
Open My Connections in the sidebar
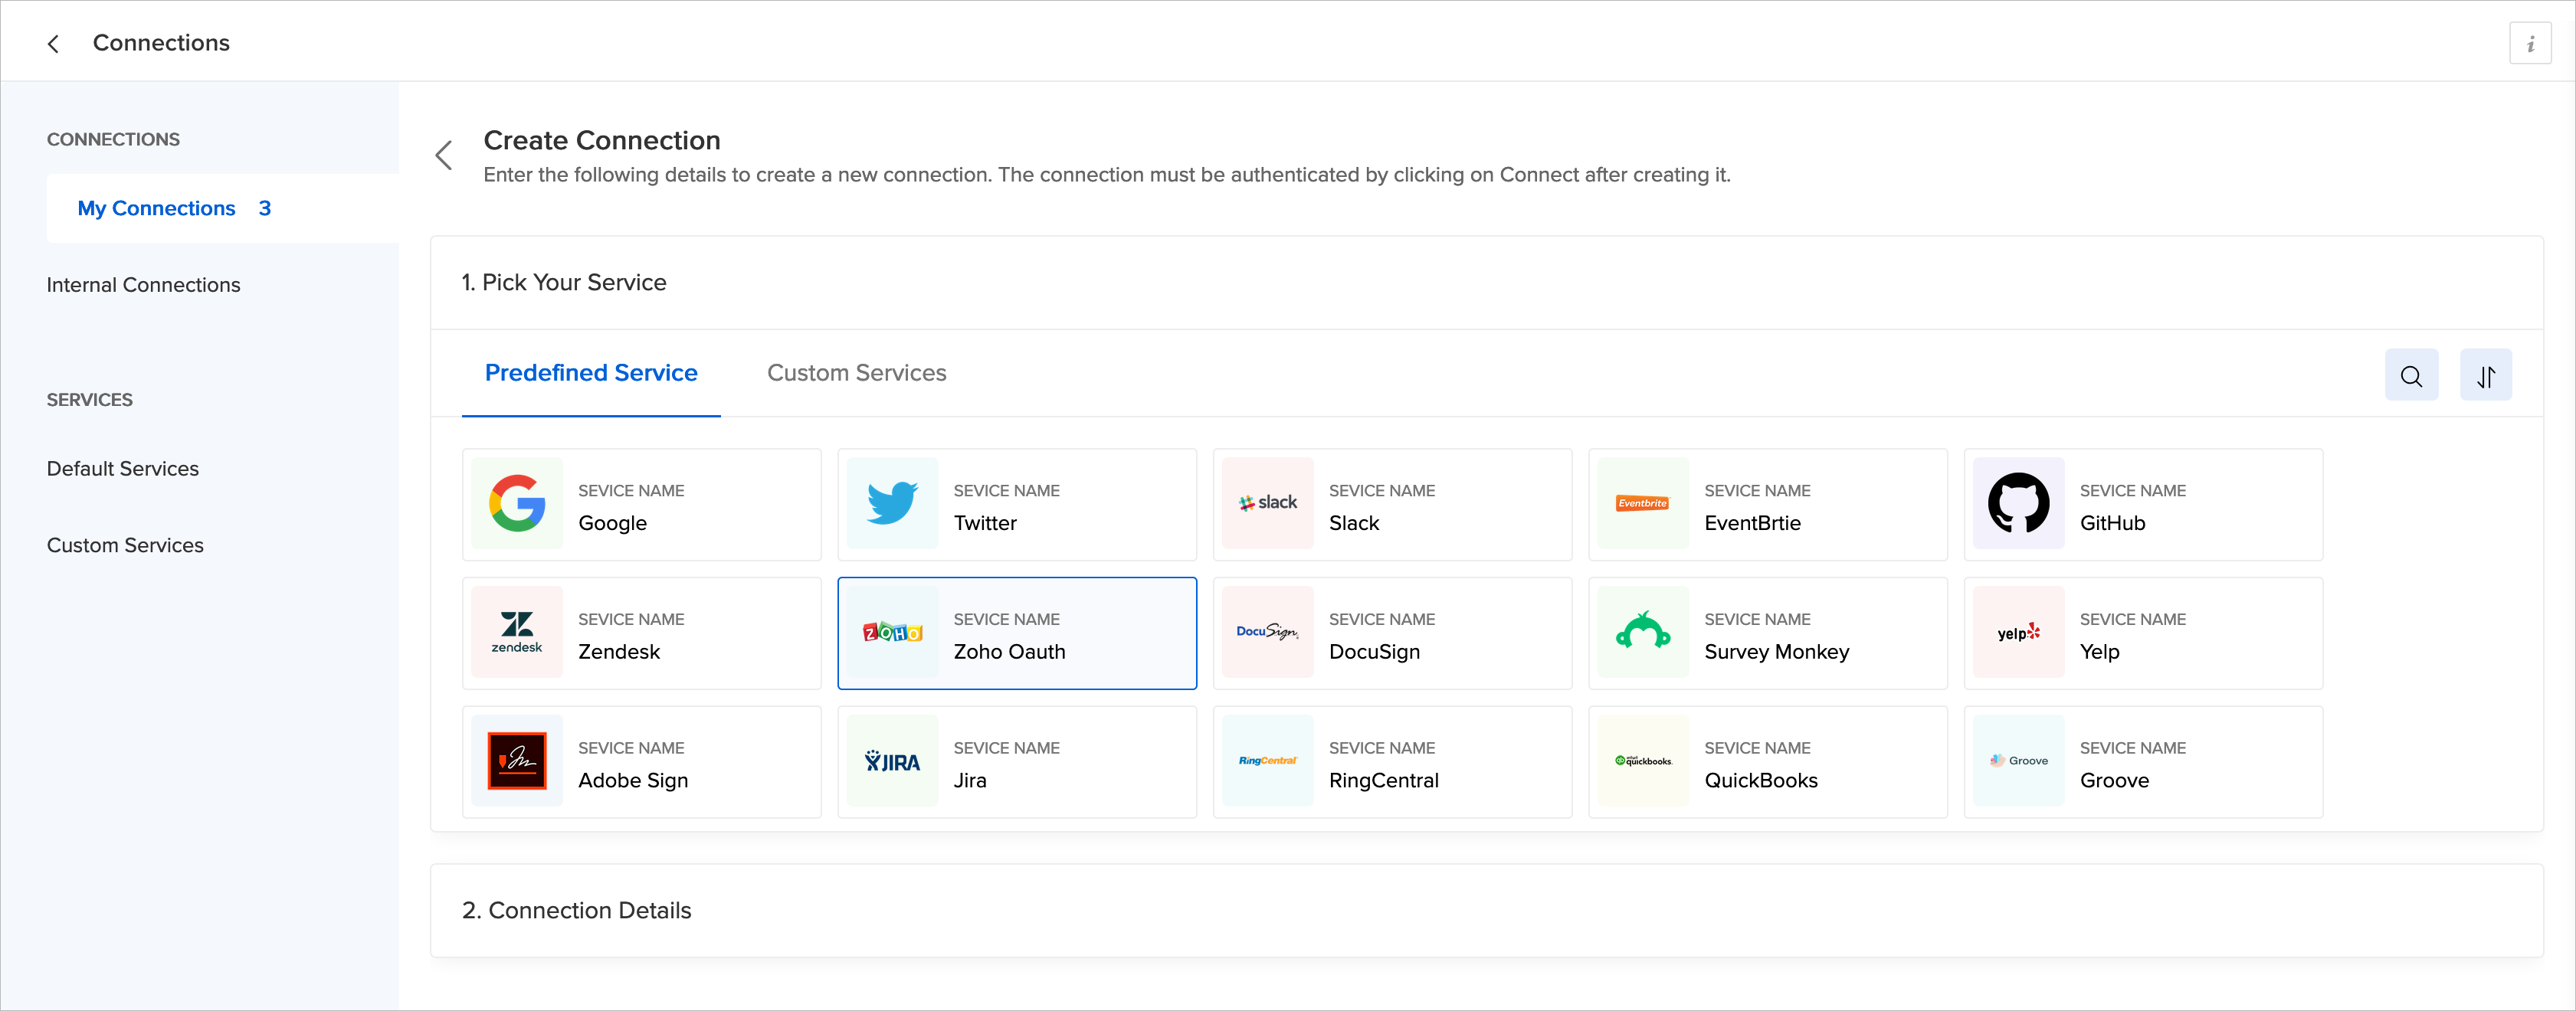coord(157,209)
